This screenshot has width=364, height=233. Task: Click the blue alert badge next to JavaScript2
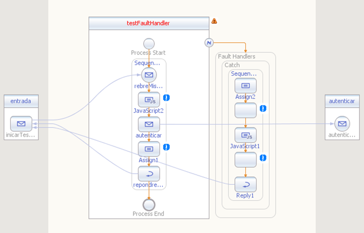166,98
